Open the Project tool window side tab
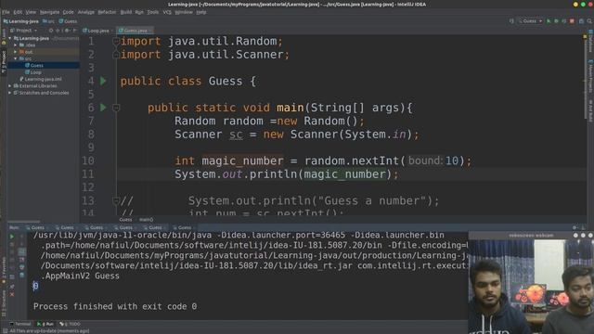594x334 pixels. [4, 62]
